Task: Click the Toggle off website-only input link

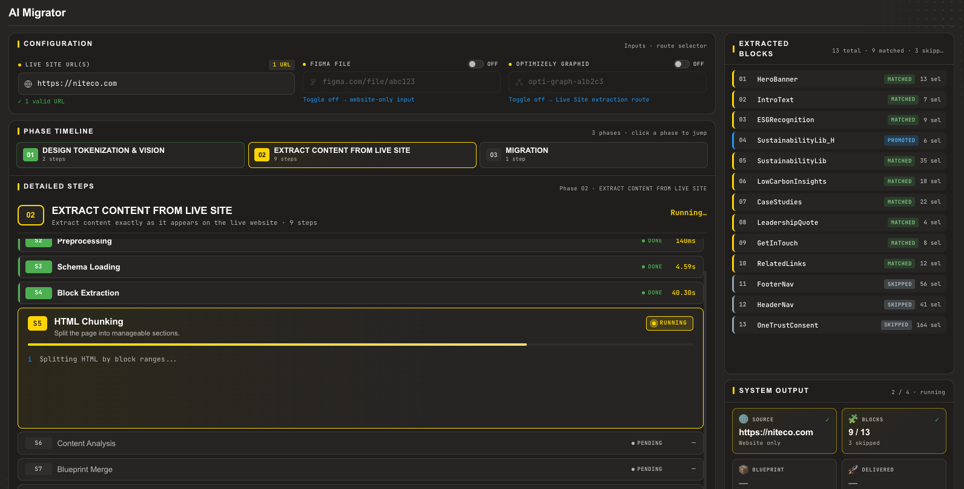Action: [358, 100]
